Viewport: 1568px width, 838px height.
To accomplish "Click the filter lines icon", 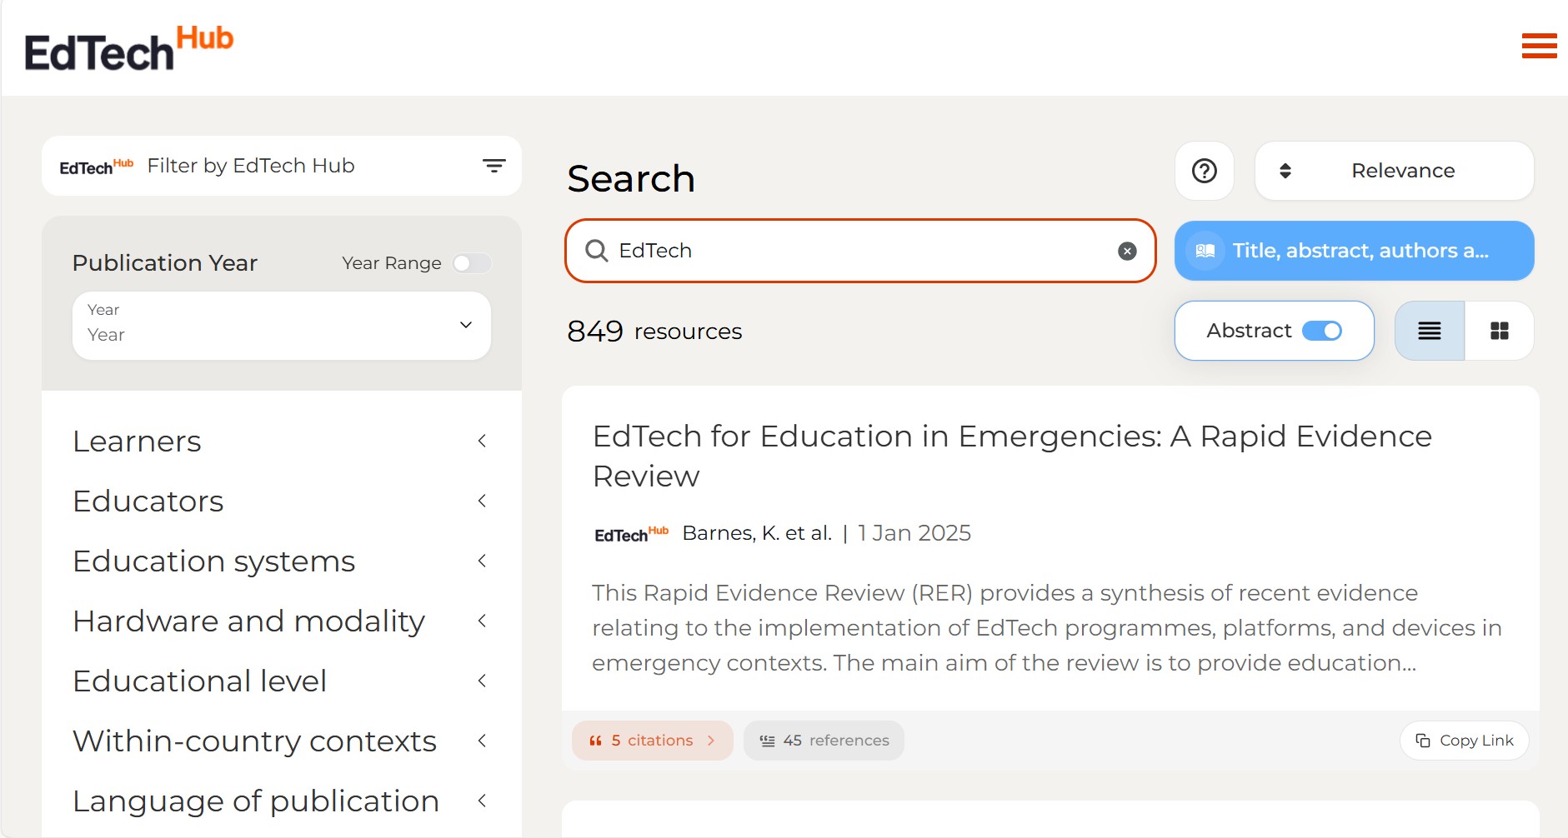I will point(493,166).
